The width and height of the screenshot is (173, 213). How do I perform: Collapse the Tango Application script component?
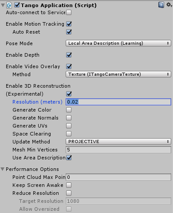coord(3,5)
